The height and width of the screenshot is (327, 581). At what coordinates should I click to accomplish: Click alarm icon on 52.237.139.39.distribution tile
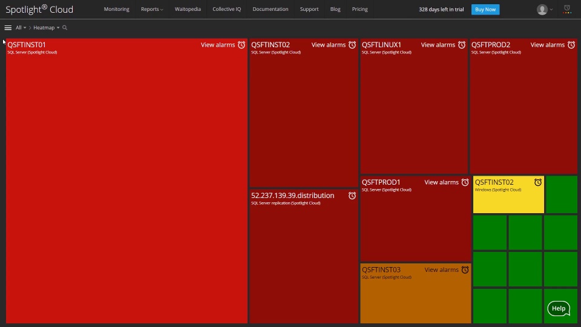coord(352,196)
